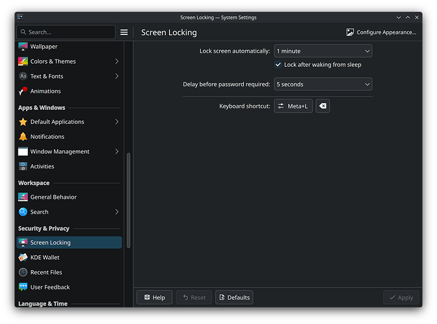
Task: Click the User Feedback label
Action: pos(50,287)
